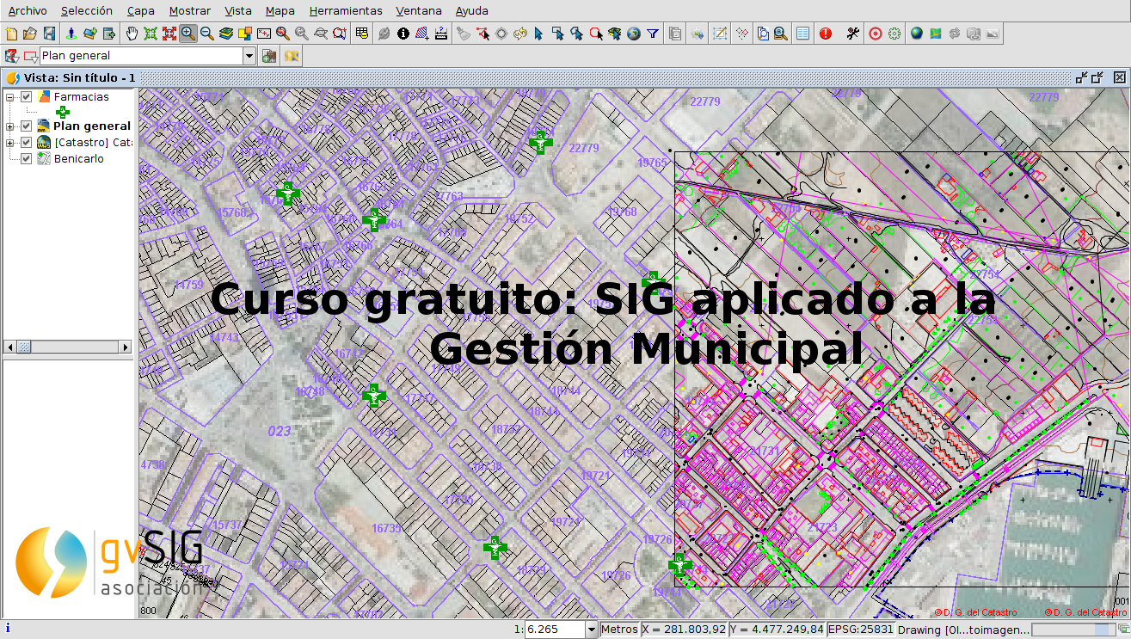Open the Herramientas menu
Screen dimensions: 1131x639
(x=345, y=11)
